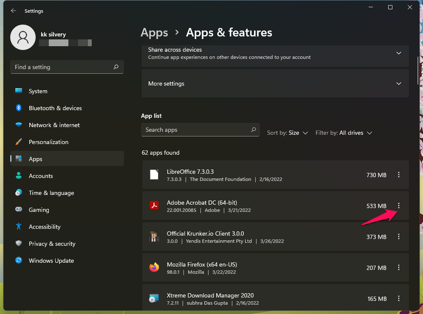Click the 3/21/2022 install date
Viewport: 423px width, 314px height.
click(x=239, y=210)
